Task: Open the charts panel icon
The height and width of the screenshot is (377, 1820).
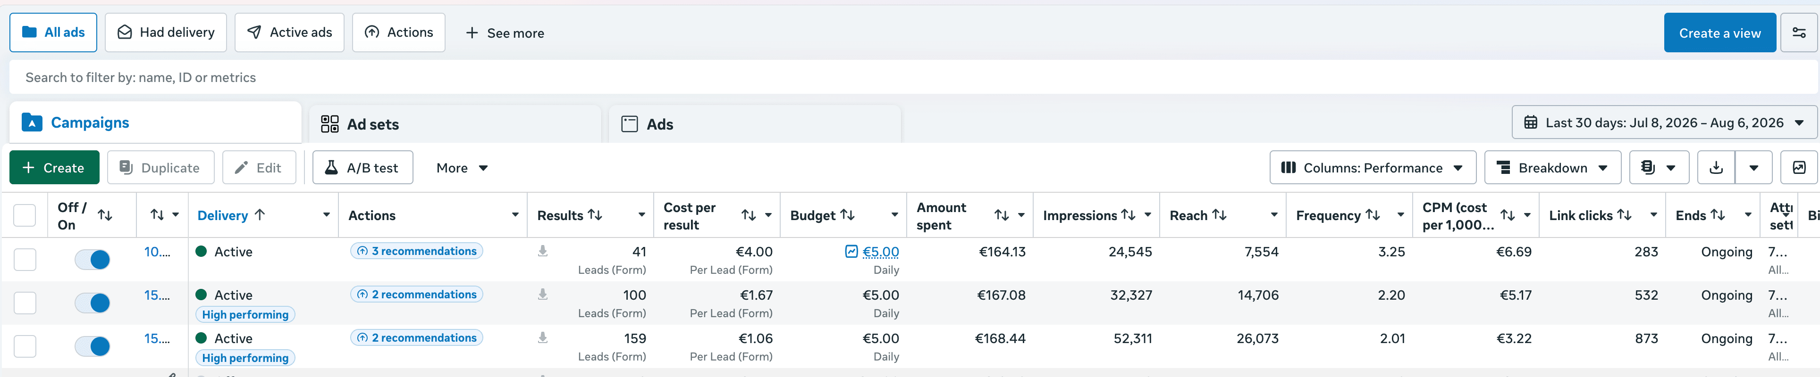Action: (1800, 168)
